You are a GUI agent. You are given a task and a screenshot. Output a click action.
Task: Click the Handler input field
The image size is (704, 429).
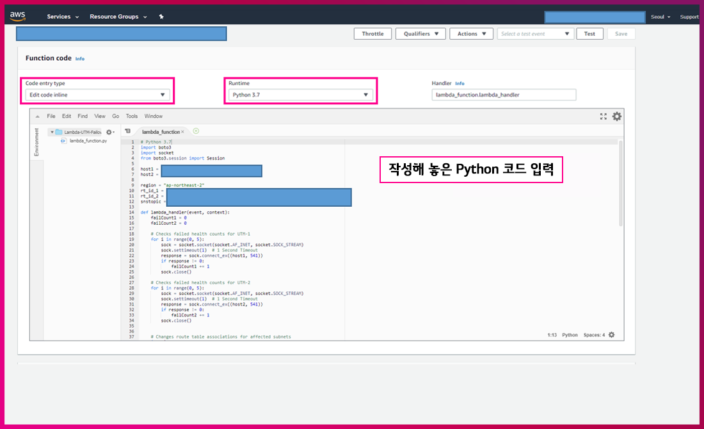click(504, 95)
